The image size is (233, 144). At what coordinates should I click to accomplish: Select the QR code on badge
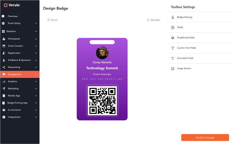pos(102,101)
